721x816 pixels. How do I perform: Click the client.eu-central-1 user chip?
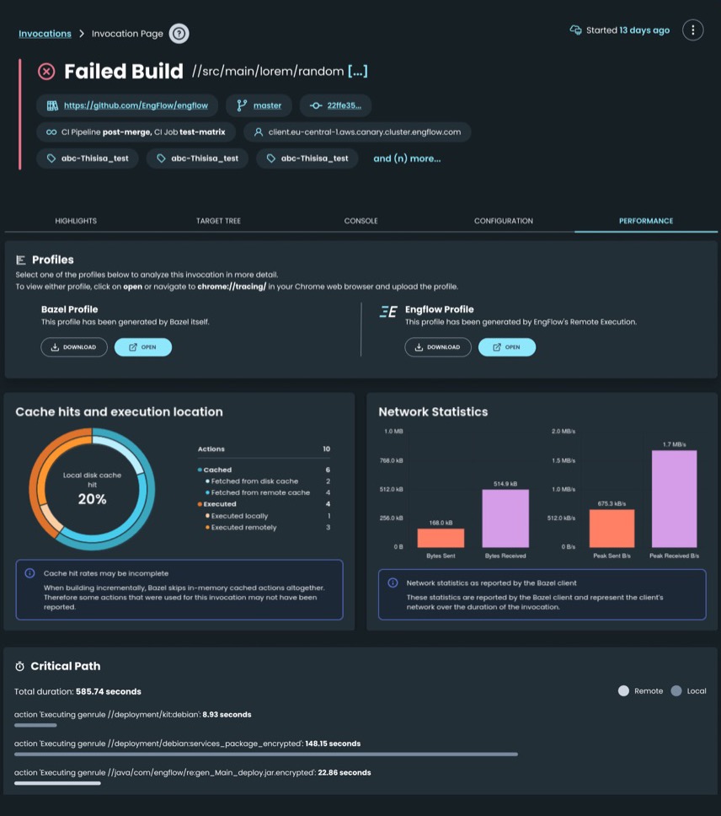click(357, 132)
